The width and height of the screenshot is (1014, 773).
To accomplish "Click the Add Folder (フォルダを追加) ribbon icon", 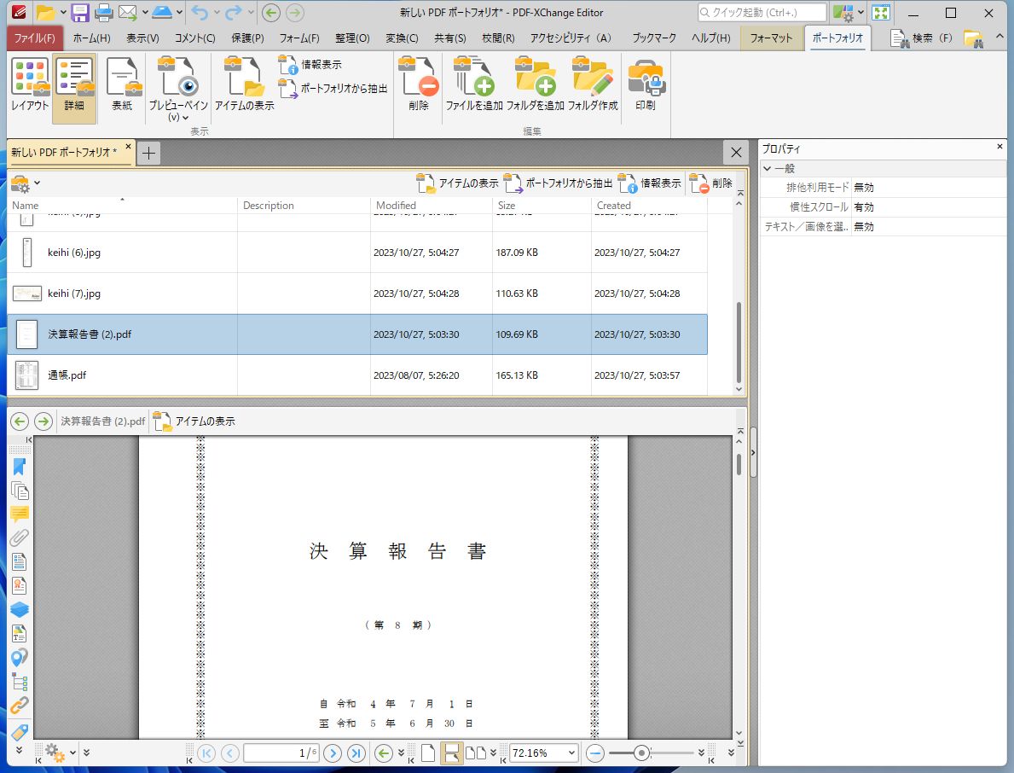I will pos(536,84).
